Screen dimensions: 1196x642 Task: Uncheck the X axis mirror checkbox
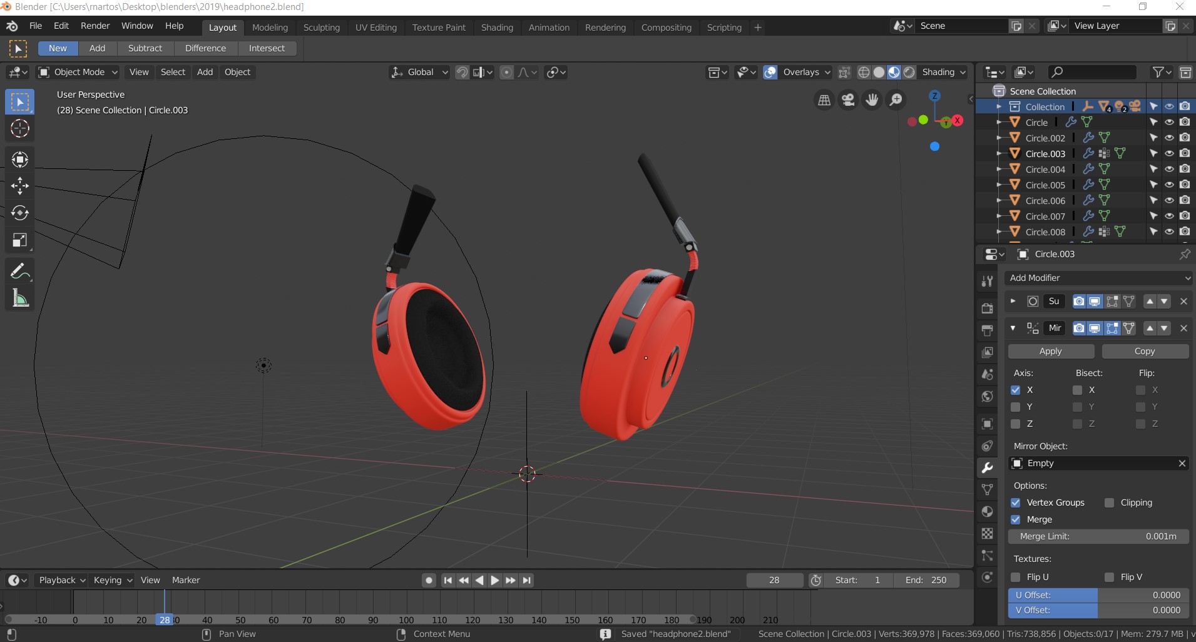(x=1016, y=390)
